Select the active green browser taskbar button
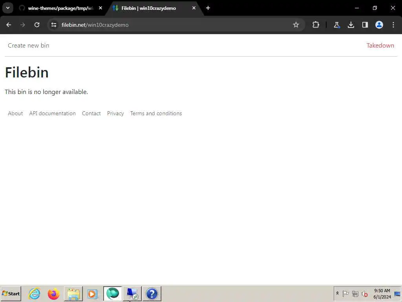 pos(113,294)
